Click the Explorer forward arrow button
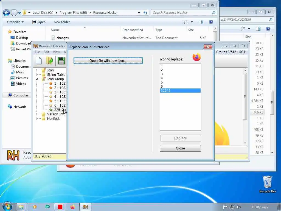 pyautogui.click(x=14, y=13)
